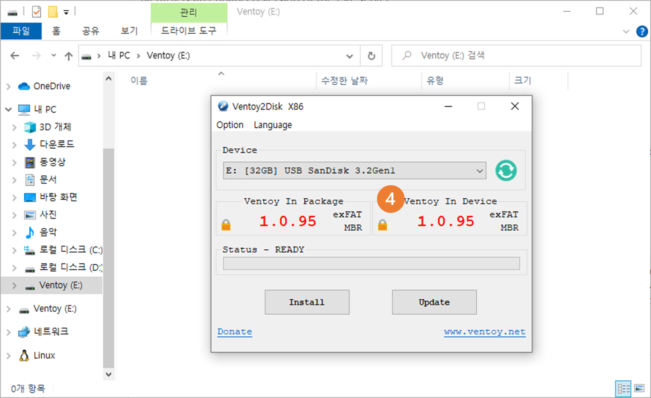Click the 음악 music note icon
The image size is (651, 398).
[30, 232]
